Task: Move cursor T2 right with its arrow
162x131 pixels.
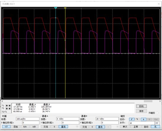Action: click(10, 109)
